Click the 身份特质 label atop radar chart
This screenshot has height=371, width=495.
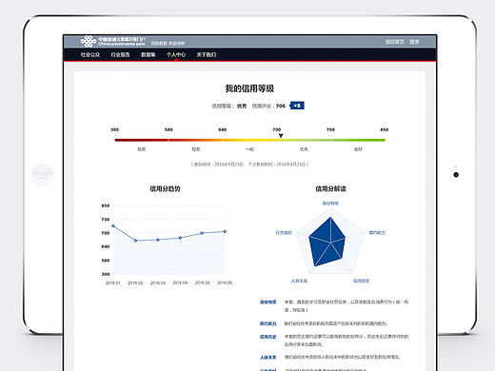click(330, 204)
